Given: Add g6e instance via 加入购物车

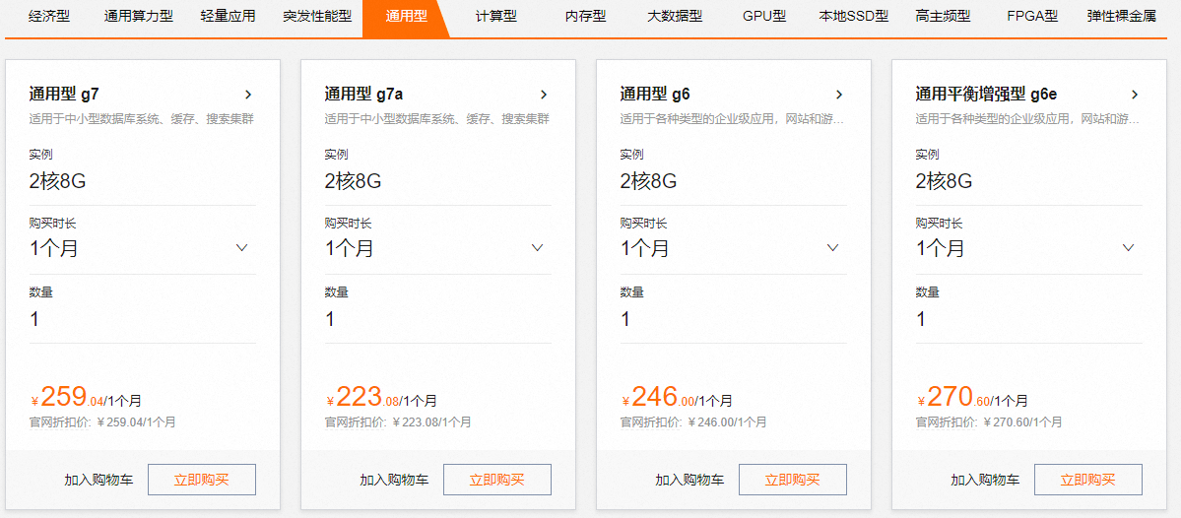Looking at the screenshot, I should click(x=985, y=480).
